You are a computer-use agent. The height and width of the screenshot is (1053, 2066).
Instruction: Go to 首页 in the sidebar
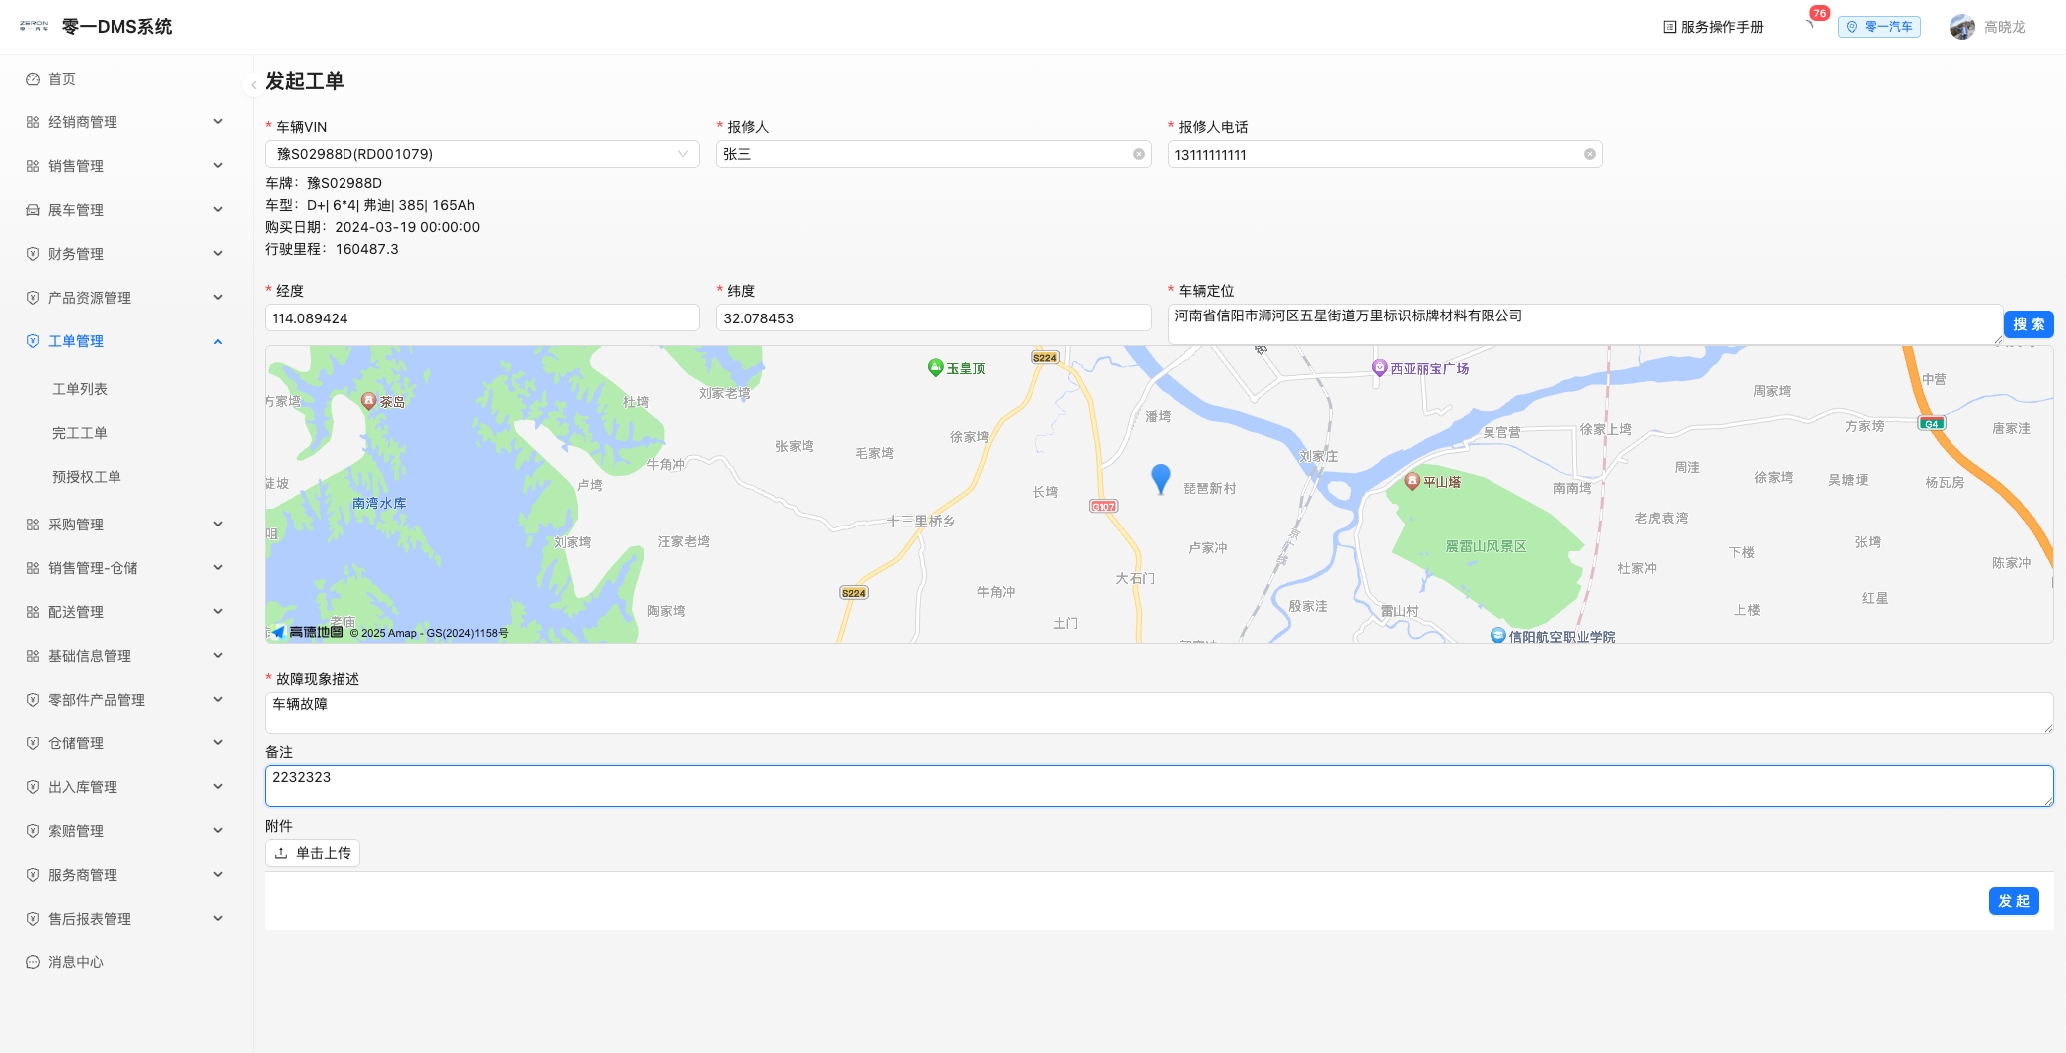click(x=62, y=79)
